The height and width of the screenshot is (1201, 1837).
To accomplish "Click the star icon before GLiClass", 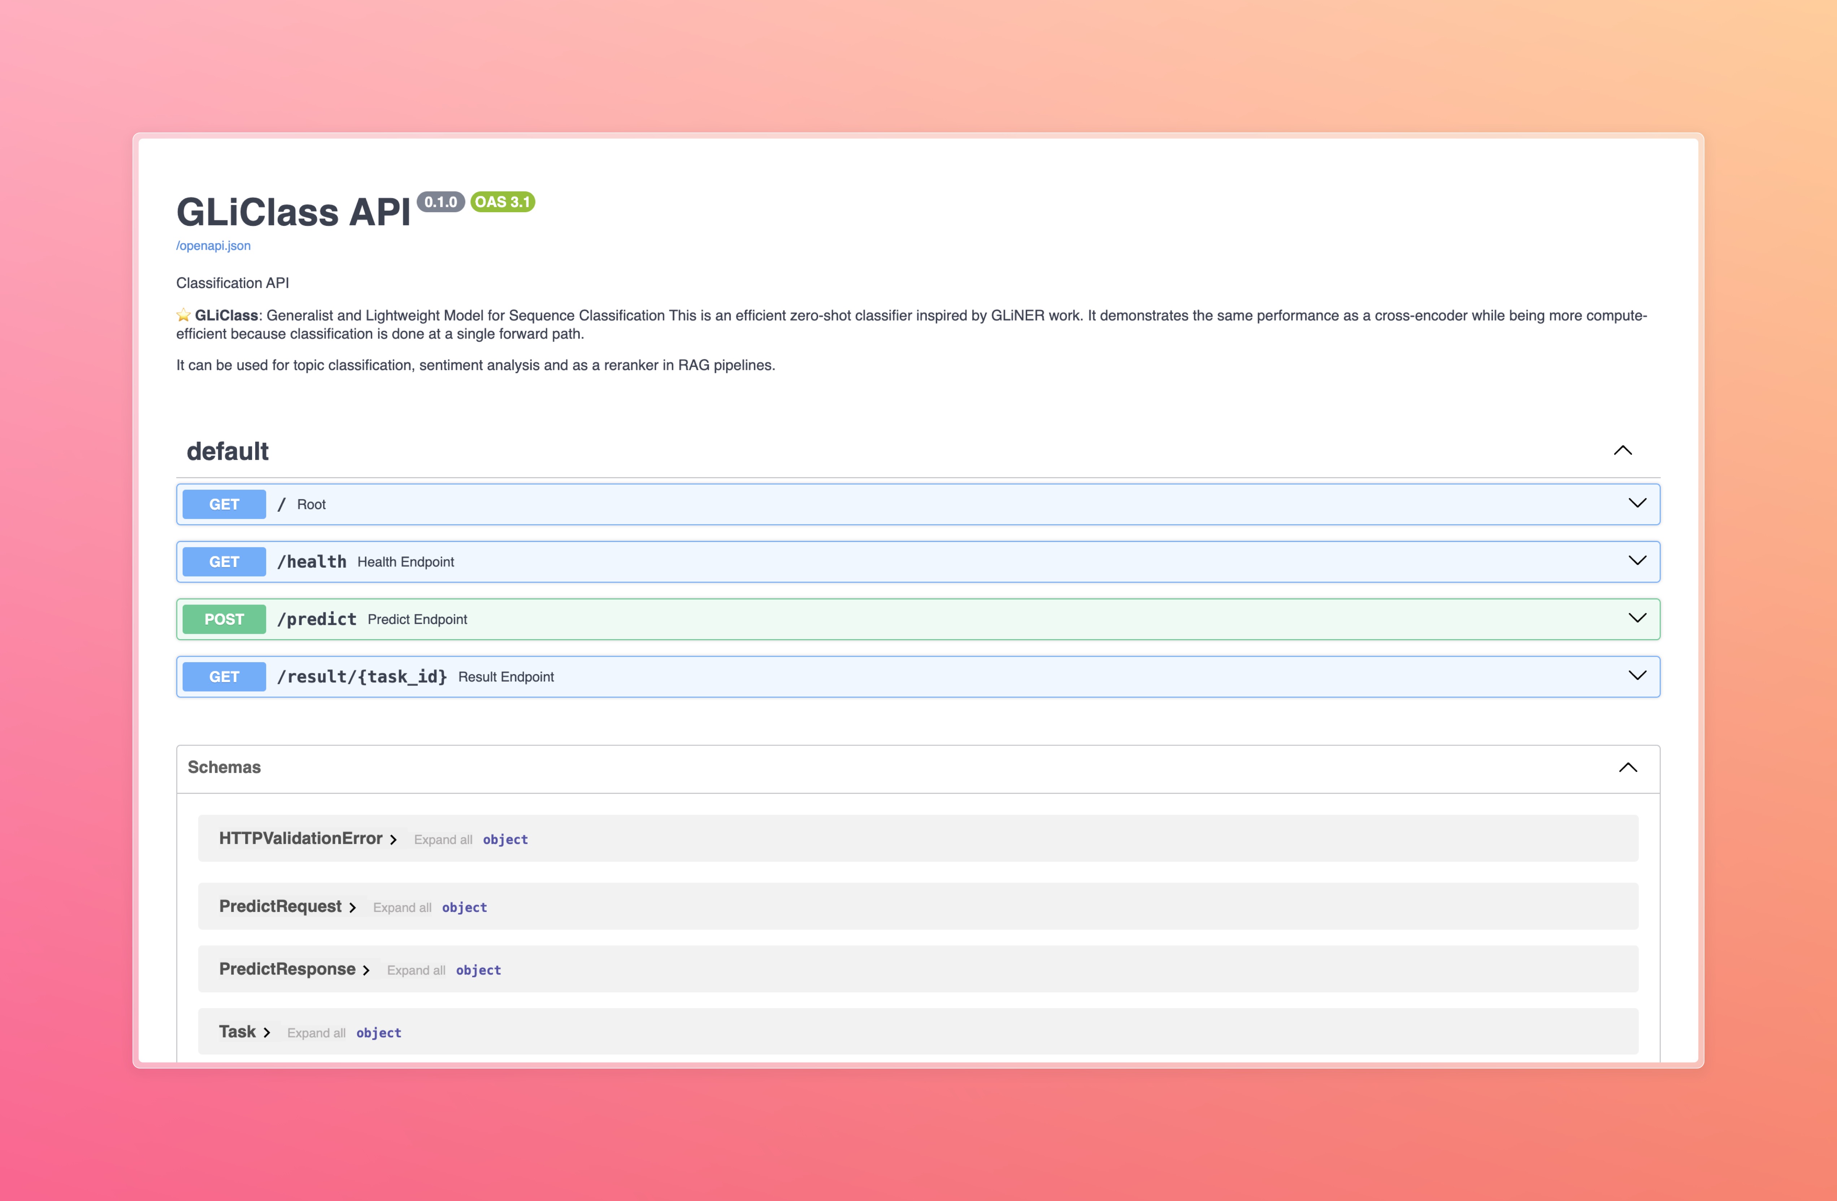I will pos(184,315).
